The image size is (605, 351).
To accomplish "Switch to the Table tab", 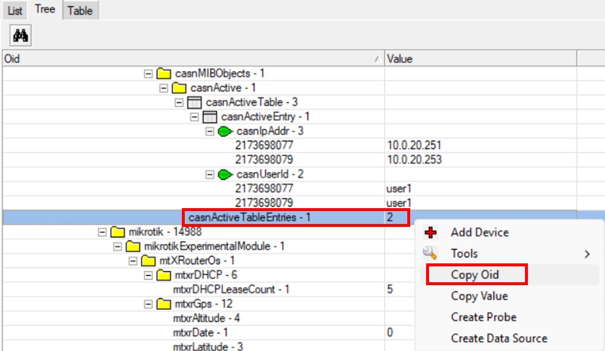I will (80, 11).
